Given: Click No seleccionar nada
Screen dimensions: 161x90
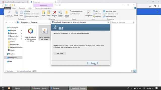Looking at the screenshot, I should (110, 14).
